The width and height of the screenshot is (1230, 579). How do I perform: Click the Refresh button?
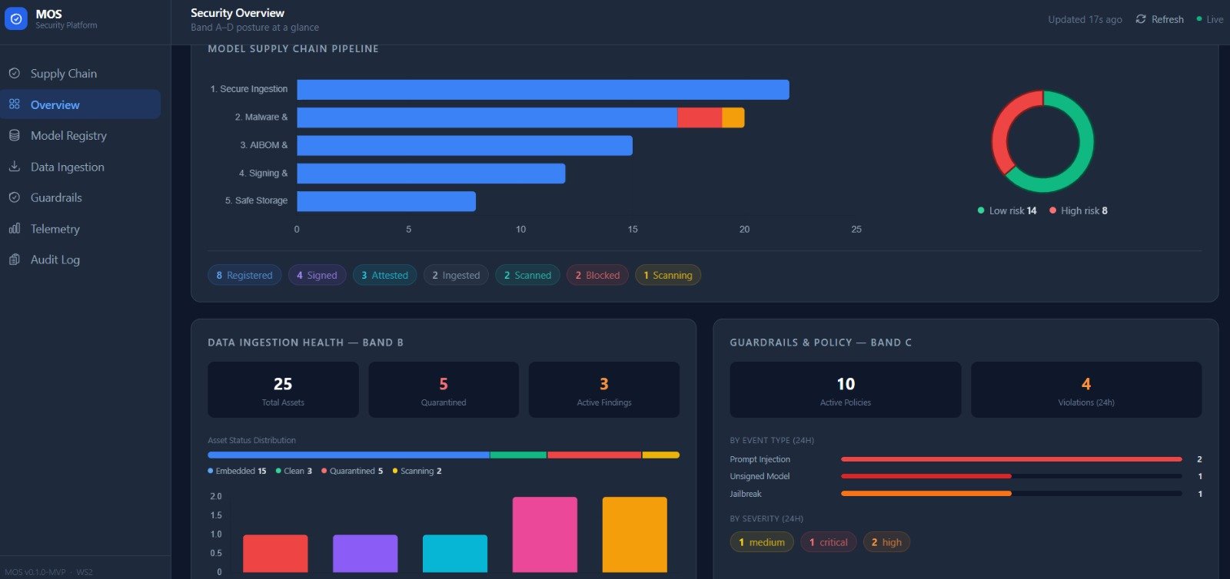1159,19
